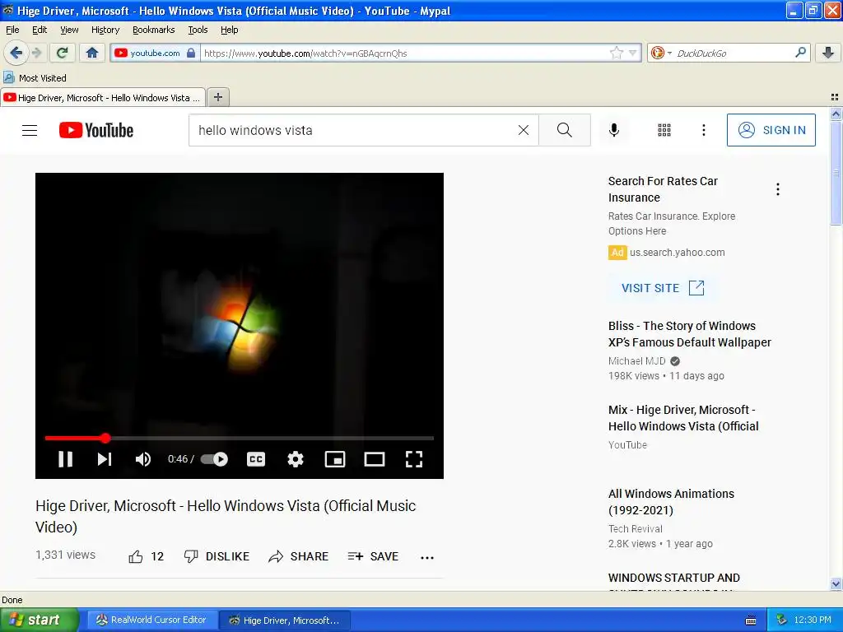Viewport: 843px width, 632px height.
Task: Reload the page with refresh icon
Action: pos(63,53)
